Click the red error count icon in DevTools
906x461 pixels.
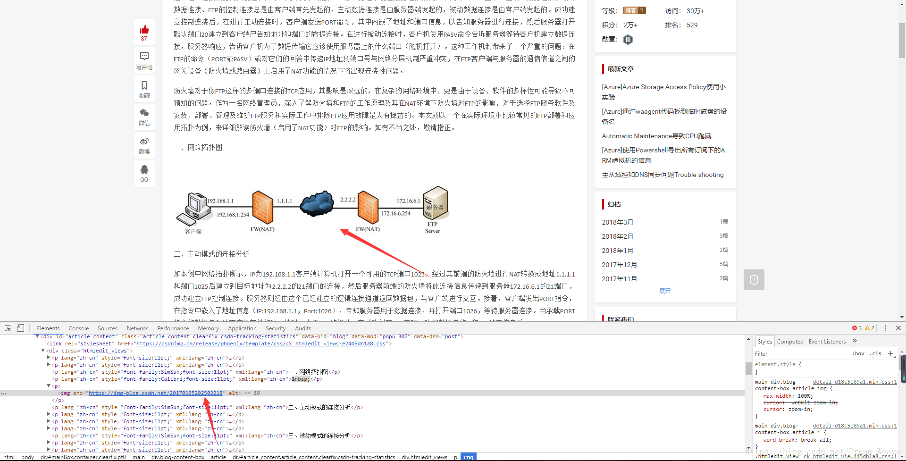click(855, 328)
